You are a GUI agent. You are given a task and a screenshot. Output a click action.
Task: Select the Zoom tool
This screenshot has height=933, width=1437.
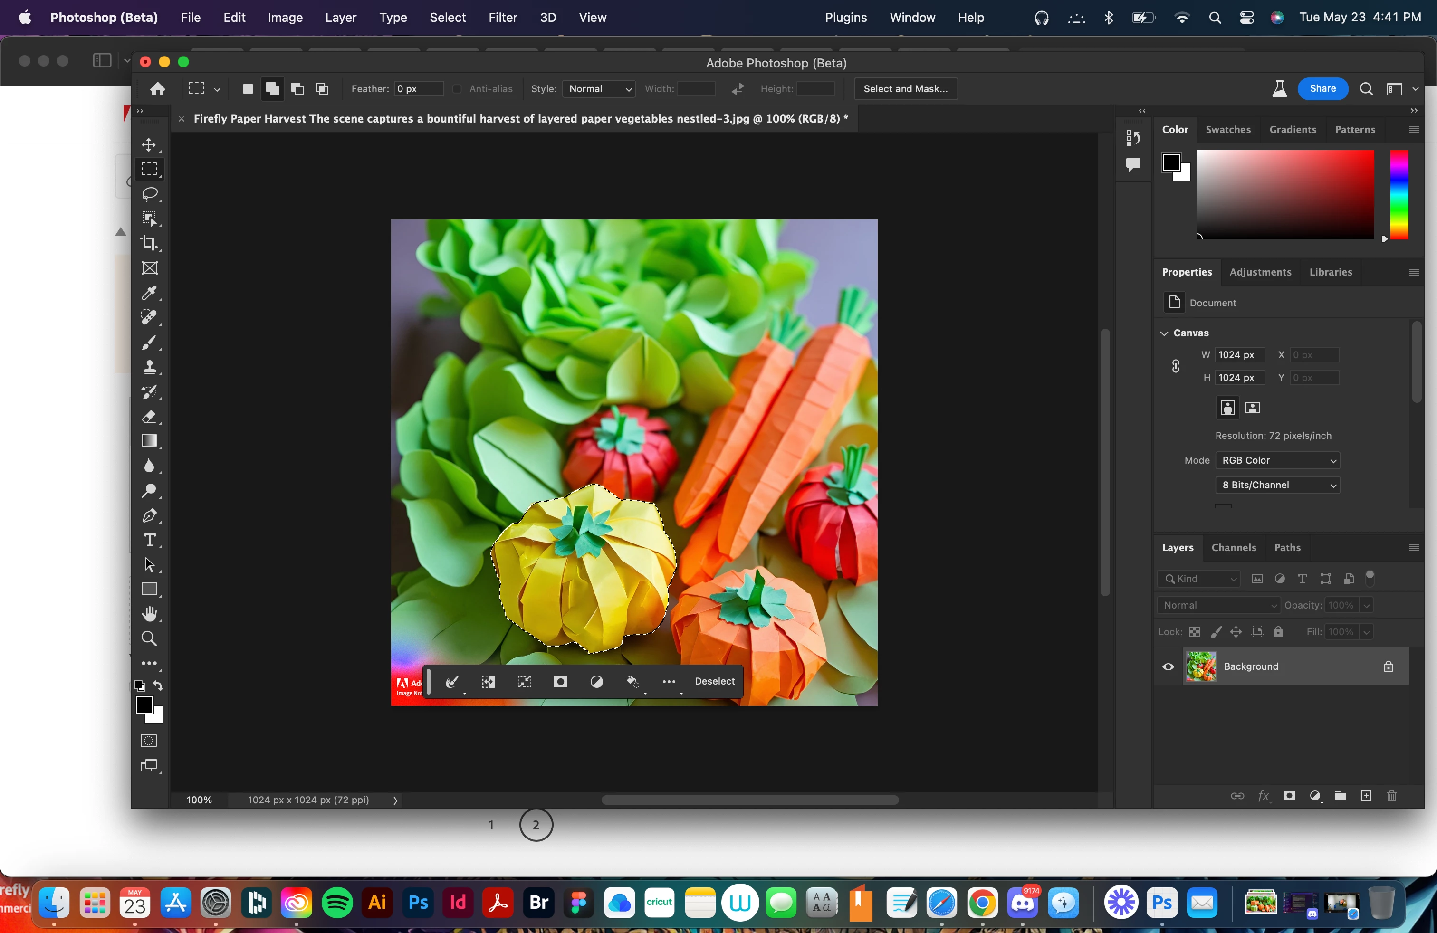coord(149,638)
